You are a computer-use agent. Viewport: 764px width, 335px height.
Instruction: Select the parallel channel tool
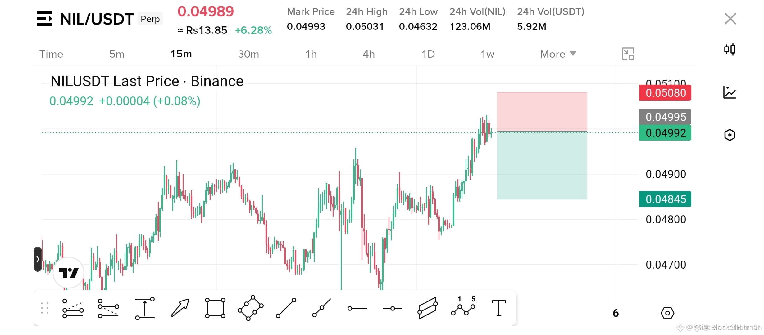click(428, 308)
